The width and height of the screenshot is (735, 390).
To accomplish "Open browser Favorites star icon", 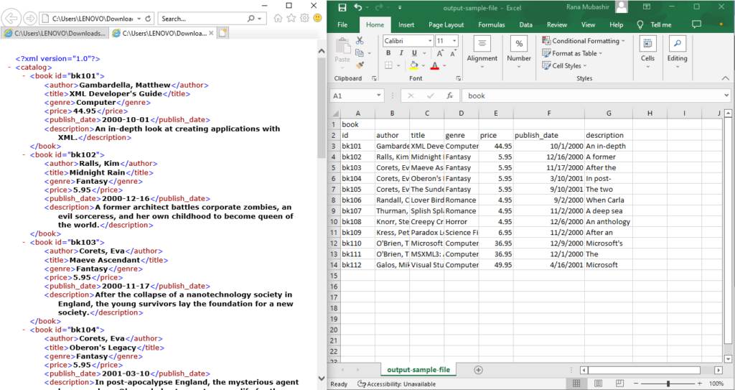I will click(291, 18).
